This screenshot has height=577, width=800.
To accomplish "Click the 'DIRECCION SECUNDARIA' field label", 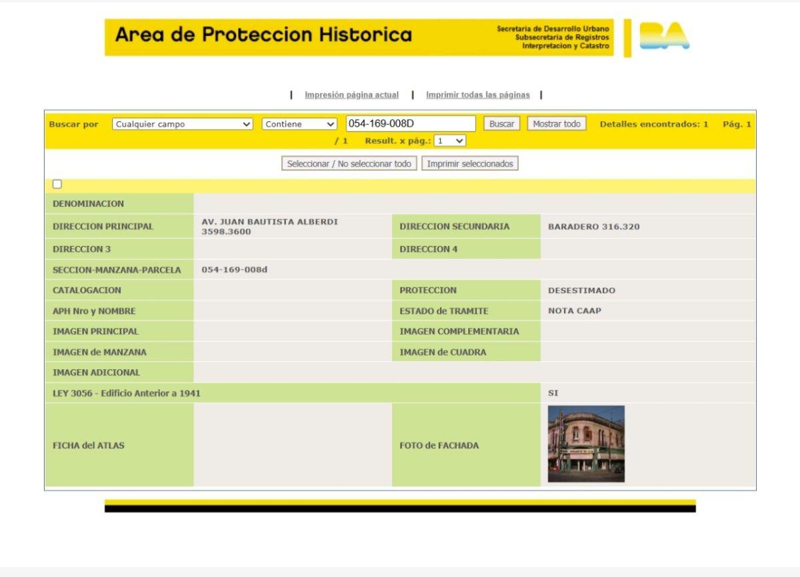I will (x=454, y=227).
